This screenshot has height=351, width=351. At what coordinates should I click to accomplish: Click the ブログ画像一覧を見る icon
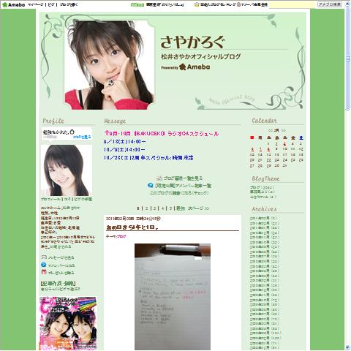(159, 178)
